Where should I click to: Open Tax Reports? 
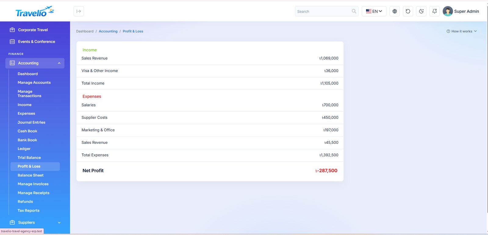tap(28, 211)
